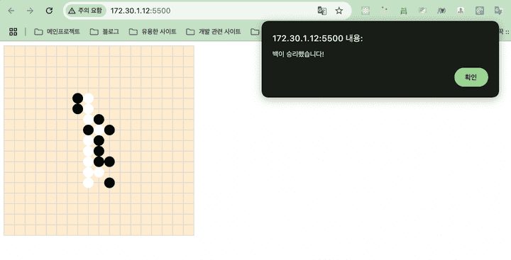Click the topmost black stone on board

coord(77,98)
